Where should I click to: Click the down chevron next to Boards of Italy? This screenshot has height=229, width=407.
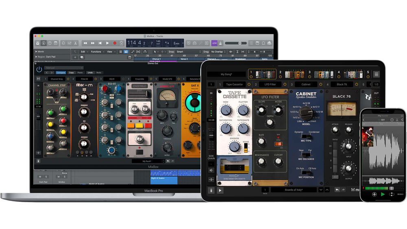(x=321, y=190)
